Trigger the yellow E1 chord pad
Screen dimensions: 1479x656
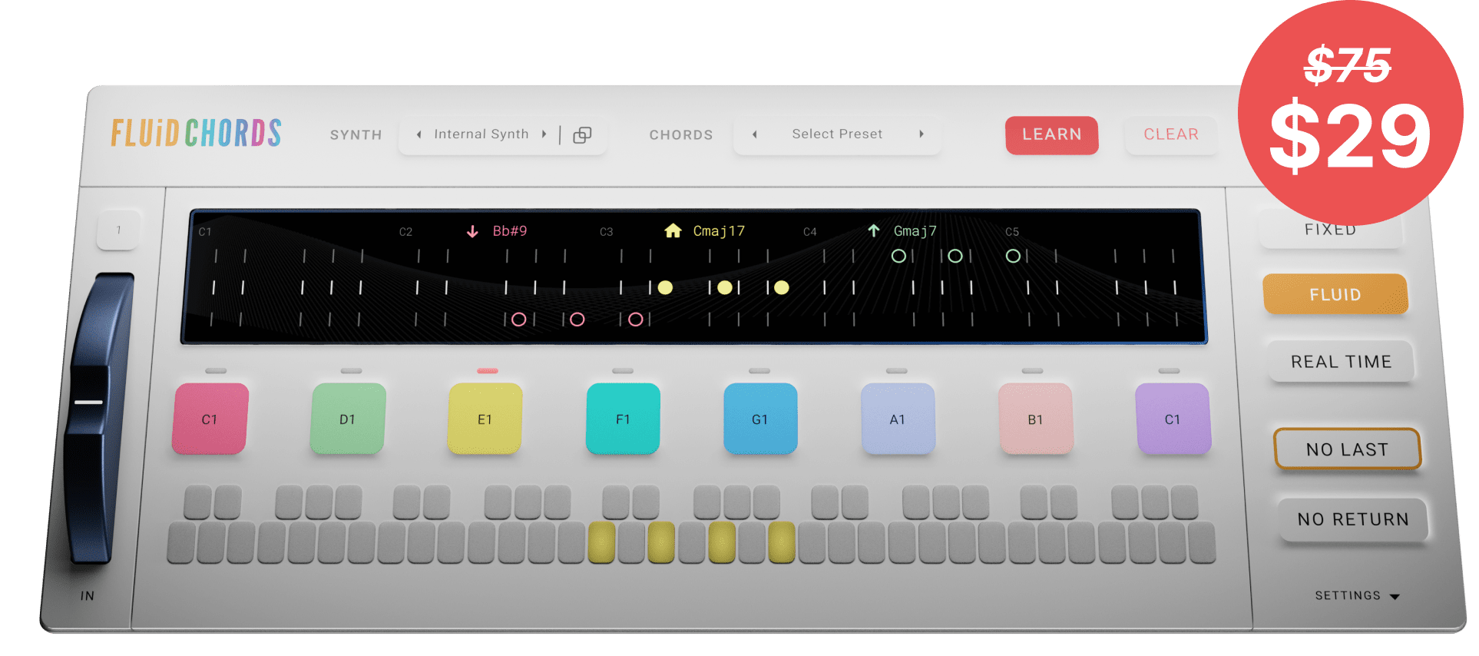click(x=485, y=419)
